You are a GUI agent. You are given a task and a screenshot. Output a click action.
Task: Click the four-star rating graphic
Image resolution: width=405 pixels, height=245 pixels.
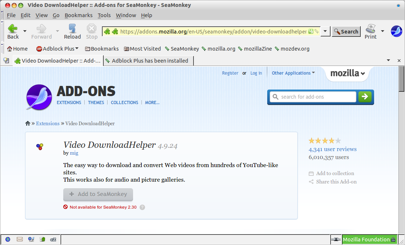click(x=325, y=141)
